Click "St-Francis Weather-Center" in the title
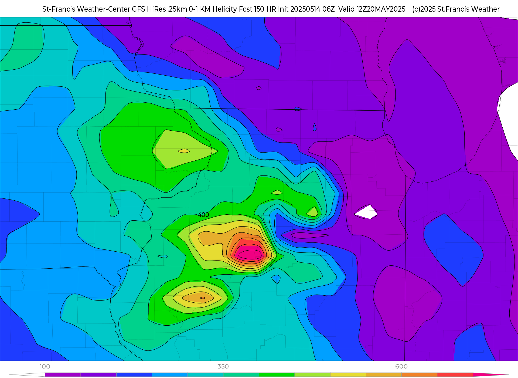This screenshot has width=518, height=378. (86, 9)
